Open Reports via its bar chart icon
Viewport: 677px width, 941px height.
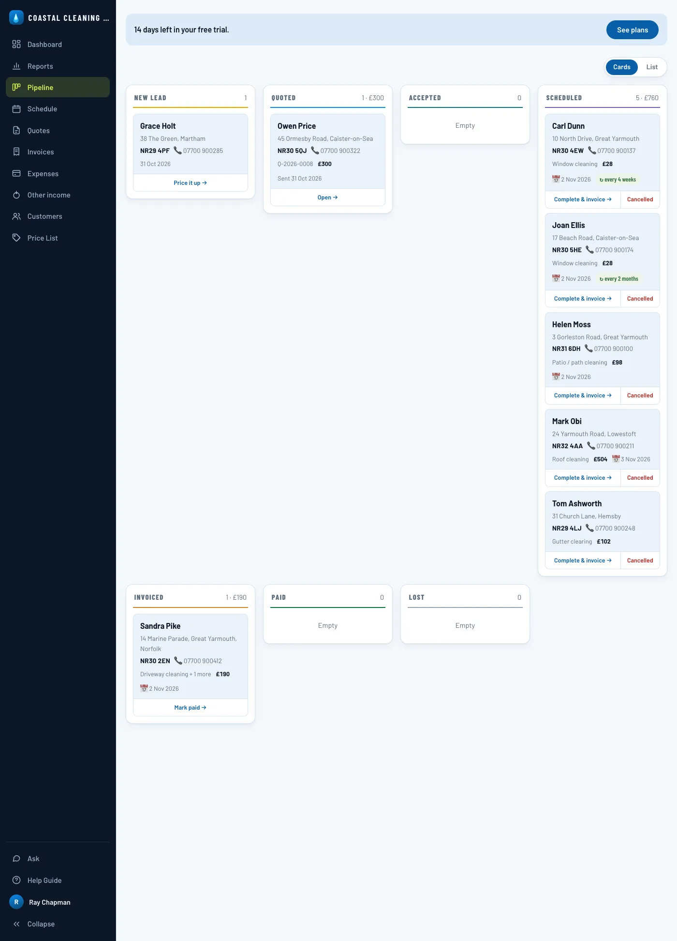[16, 66]
